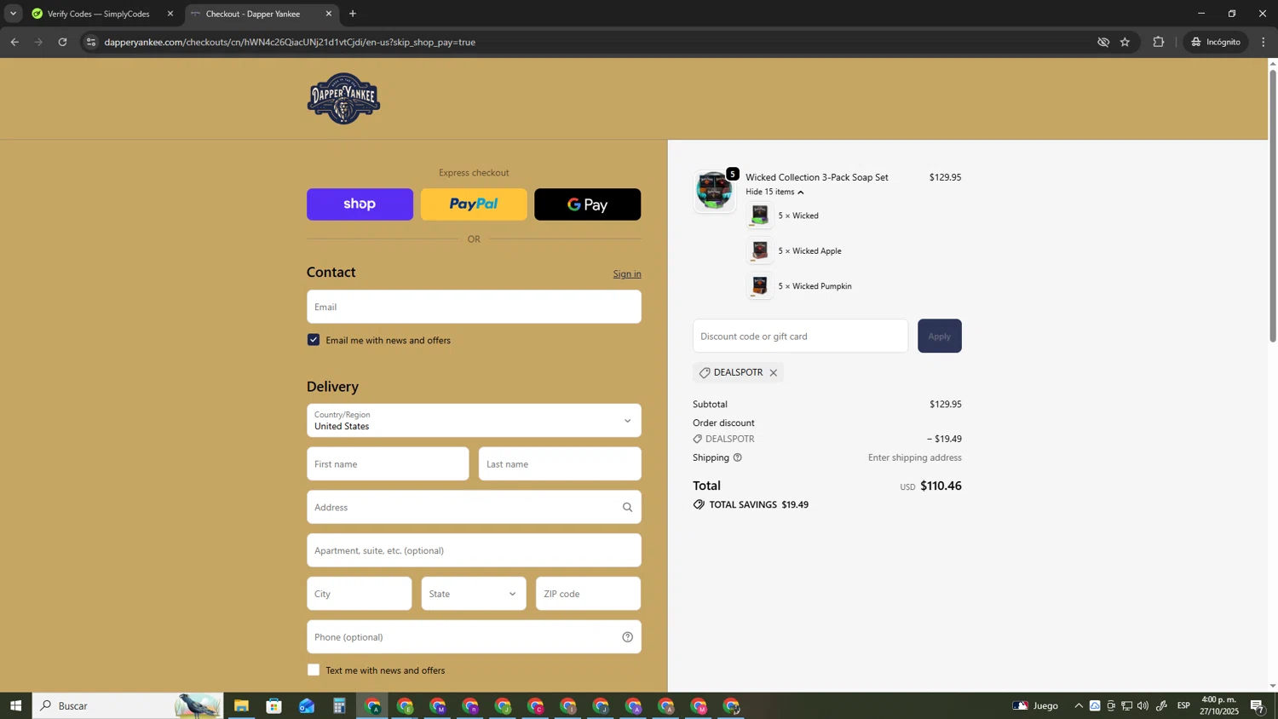1278x719 pixels.
Task: Click the third-party cookies blocked eye icon
Action: [1103, 42]
